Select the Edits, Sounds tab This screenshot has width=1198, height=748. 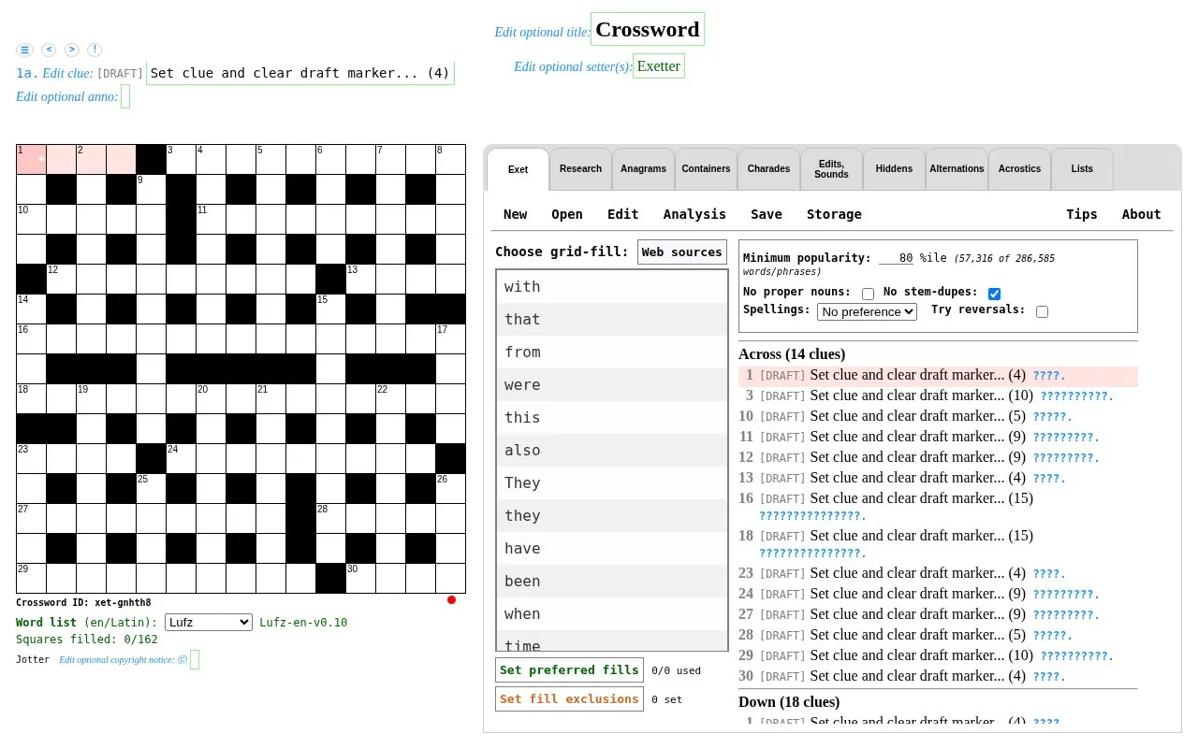[831, 169]
